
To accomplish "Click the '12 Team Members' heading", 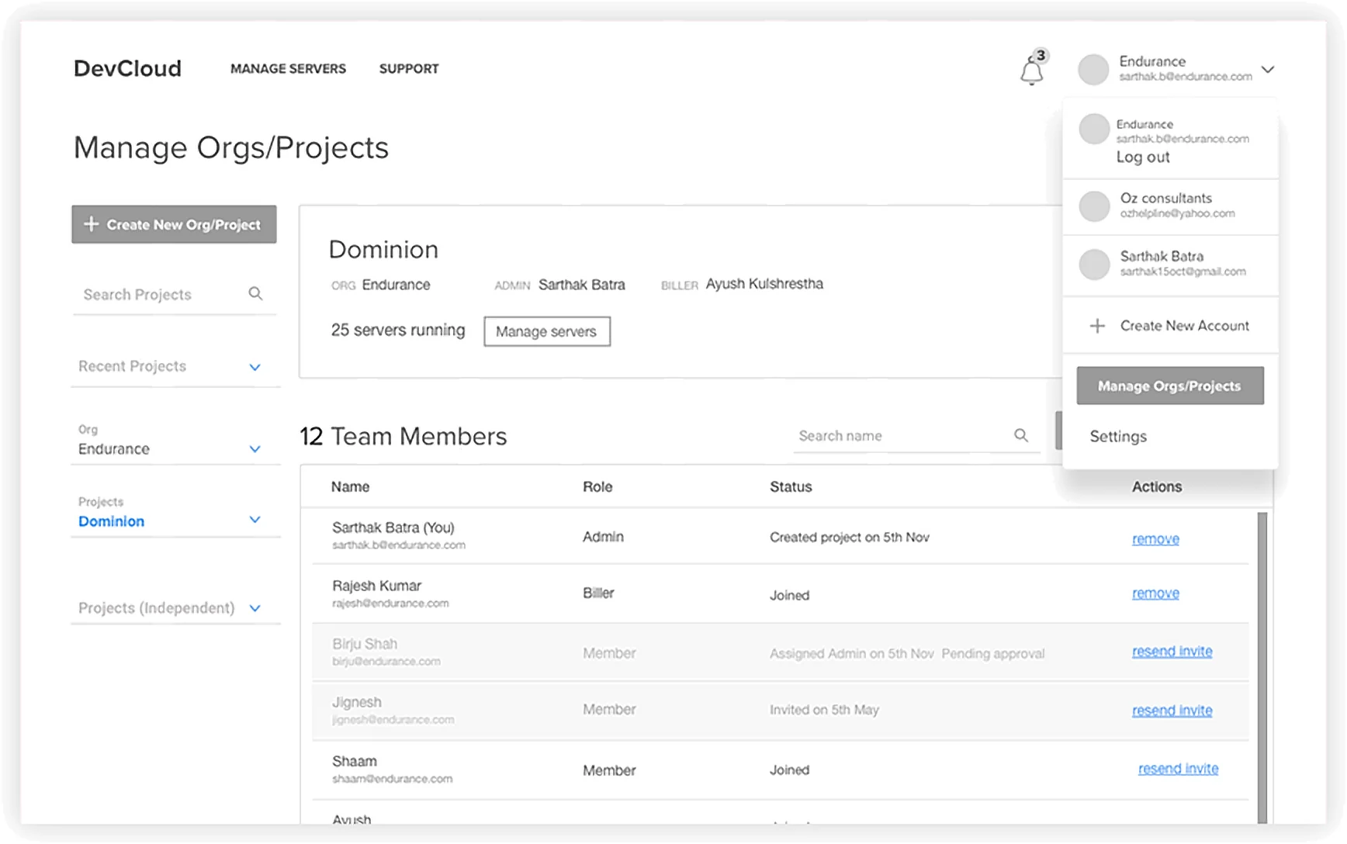I will [403, 436].
